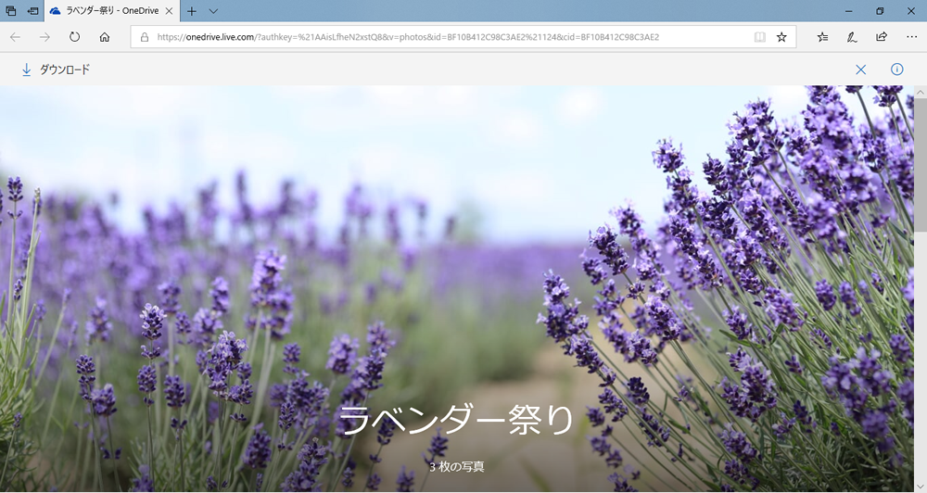
Task: Click the lavender cover photo
Action: [x=457, y=288]
